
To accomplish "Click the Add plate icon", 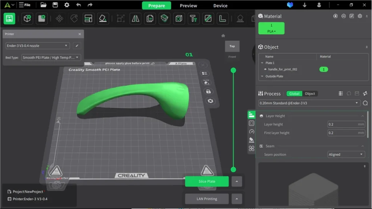I will [x=41, y=19].
